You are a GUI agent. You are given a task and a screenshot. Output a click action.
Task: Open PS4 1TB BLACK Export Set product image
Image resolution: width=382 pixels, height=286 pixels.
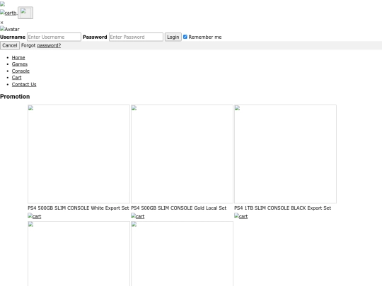coord(285,154)
